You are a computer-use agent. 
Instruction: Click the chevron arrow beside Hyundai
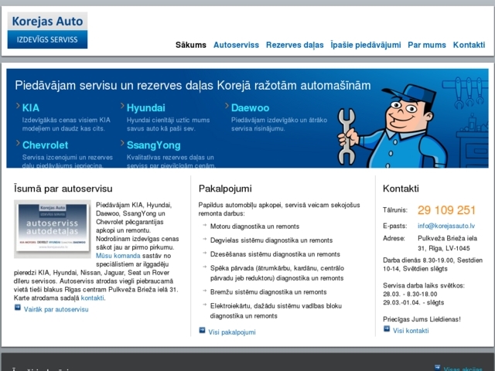tap(122, 106)
